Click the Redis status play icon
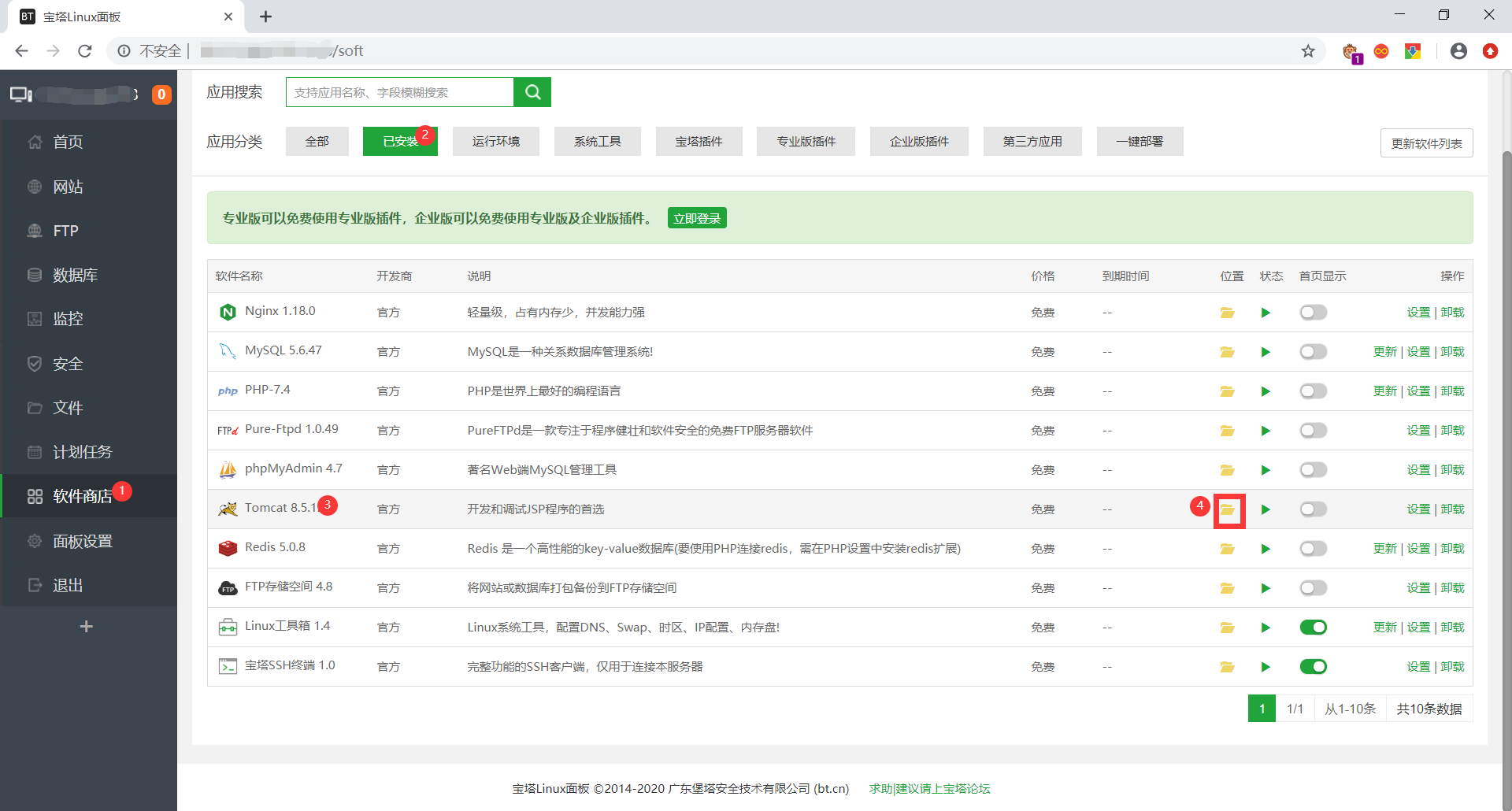This screenshot has height=811, width=1512. pyautogui.click(x=1266, y=549)
